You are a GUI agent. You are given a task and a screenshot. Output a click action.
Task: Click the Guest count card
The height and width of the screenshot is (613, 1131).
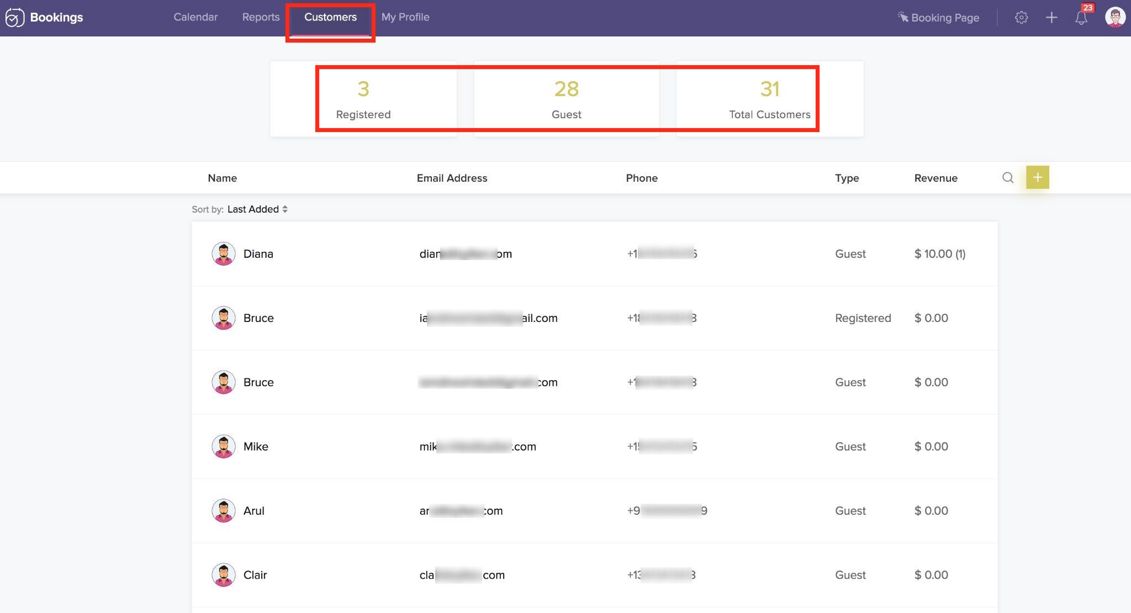click(566, 99)
